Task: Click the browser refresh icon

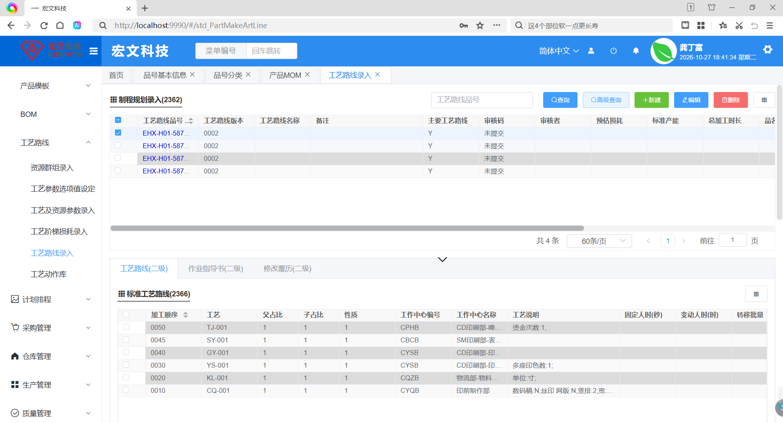Action: point(44,25)
